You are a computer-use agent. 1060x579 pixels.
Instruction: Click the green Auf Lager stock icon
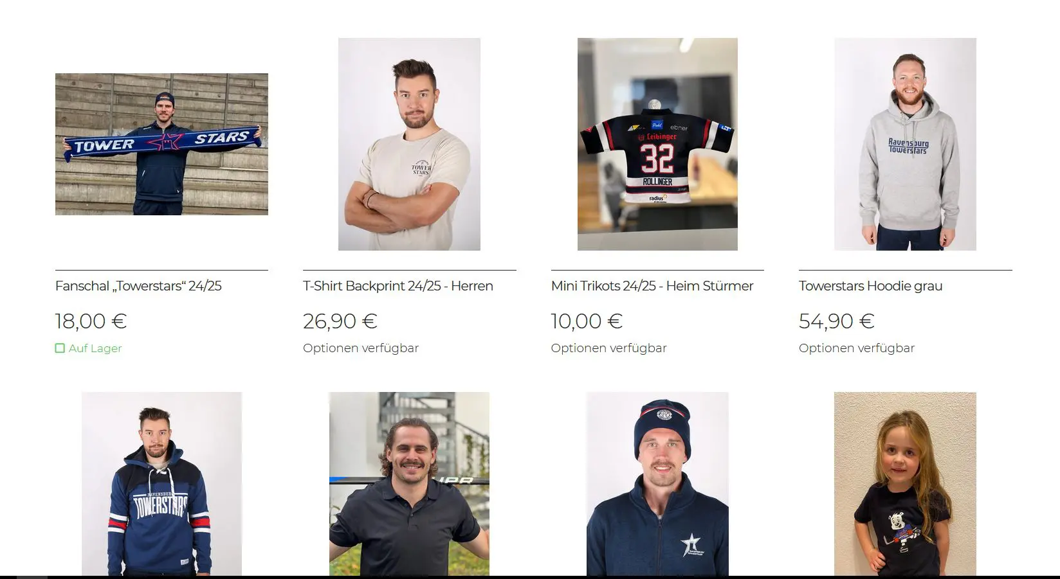[x=60, y=348]
